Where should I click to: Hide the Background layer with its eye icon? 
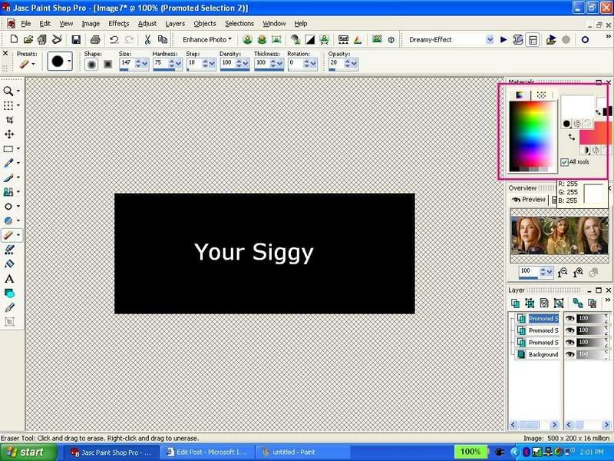(x=570, y=354)
